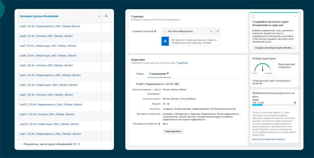314x158 pixels.
Task: Click Создать несколько групп объявлений button
Action: (274, 48)
